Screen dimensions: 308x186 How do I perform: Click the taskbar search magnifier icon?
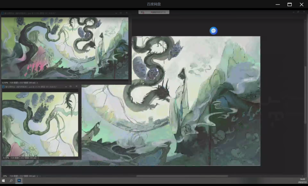[11, 181]
